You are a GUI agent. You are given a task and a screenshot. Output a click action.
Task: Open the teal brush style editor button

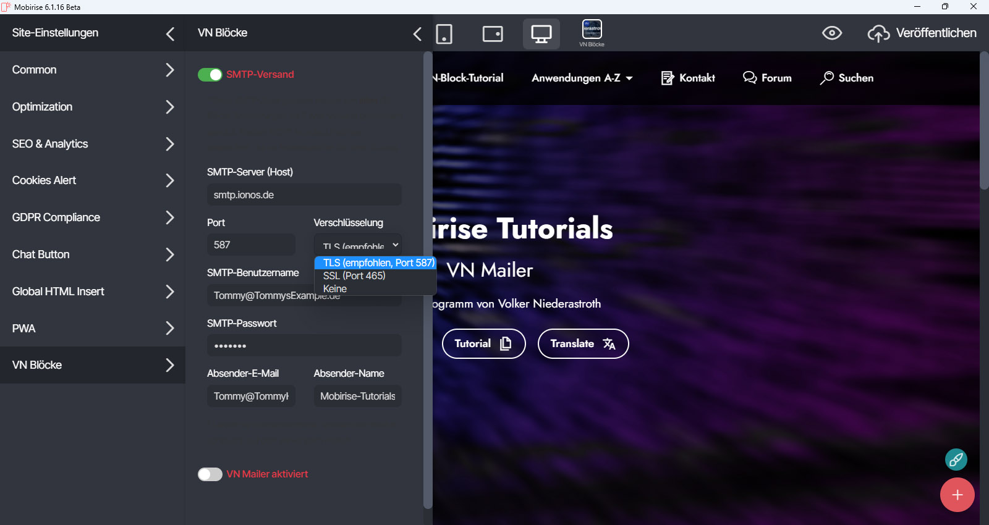(x=956, y=459)
